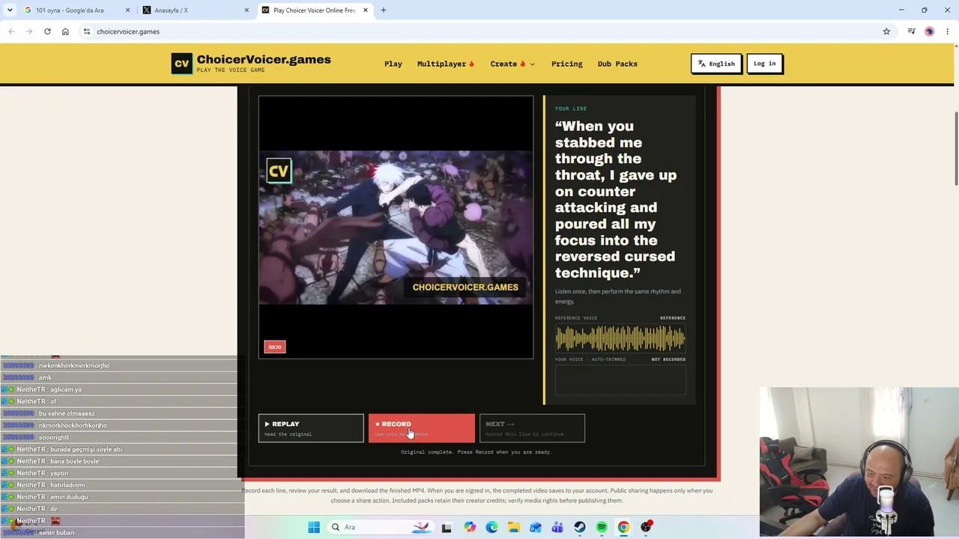Click "Listen once, then perform" instruction text
Viewport: 959px width, 539px height.
618,296
